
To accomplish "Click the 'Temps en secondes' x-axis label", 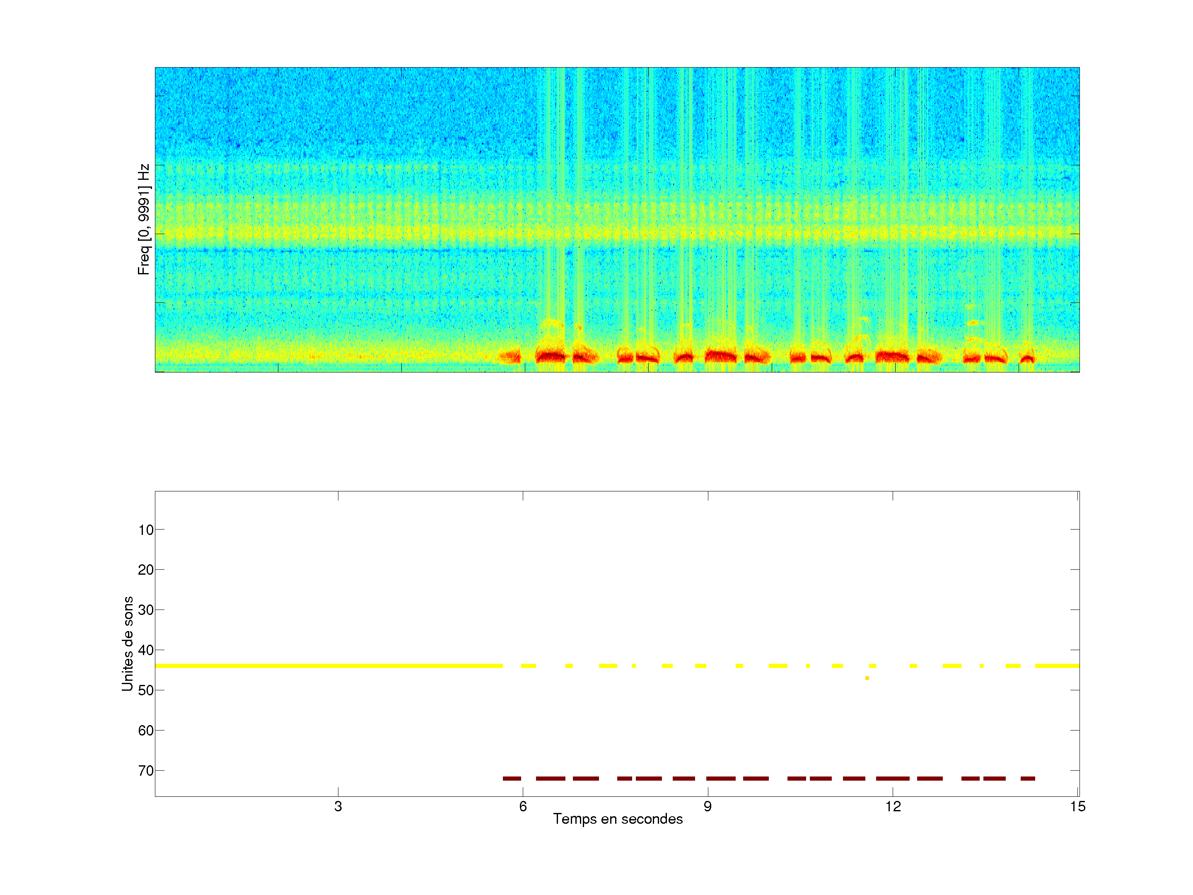I will point(618,819).
